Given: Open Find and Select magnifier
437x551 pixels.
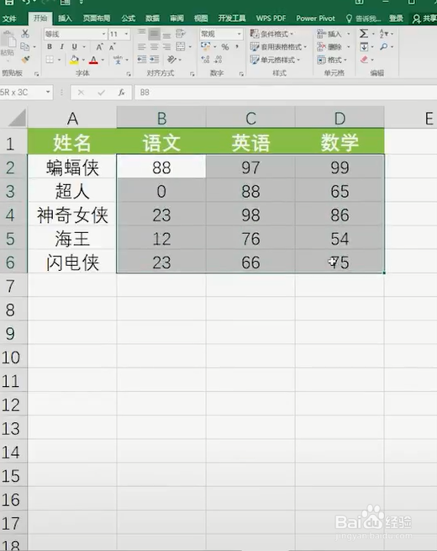Looking at the screenshot, I should (x=384, y=46).
